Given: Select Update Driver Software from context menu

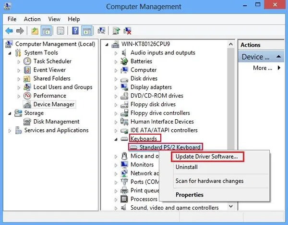Looking at the screenshot, I should (x=206, y=157).
